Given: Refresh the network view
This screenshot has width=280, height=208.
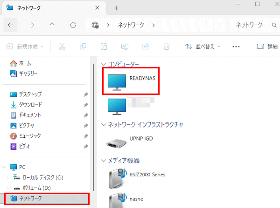Looking at the screenshot, I should 73,25.
